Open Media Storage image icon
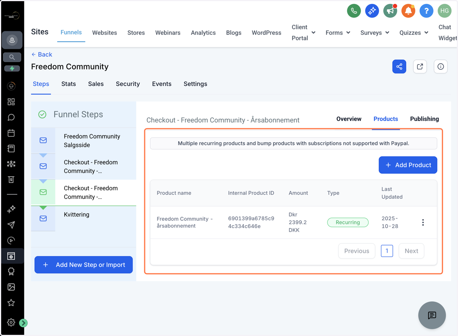 coord(11,287)
